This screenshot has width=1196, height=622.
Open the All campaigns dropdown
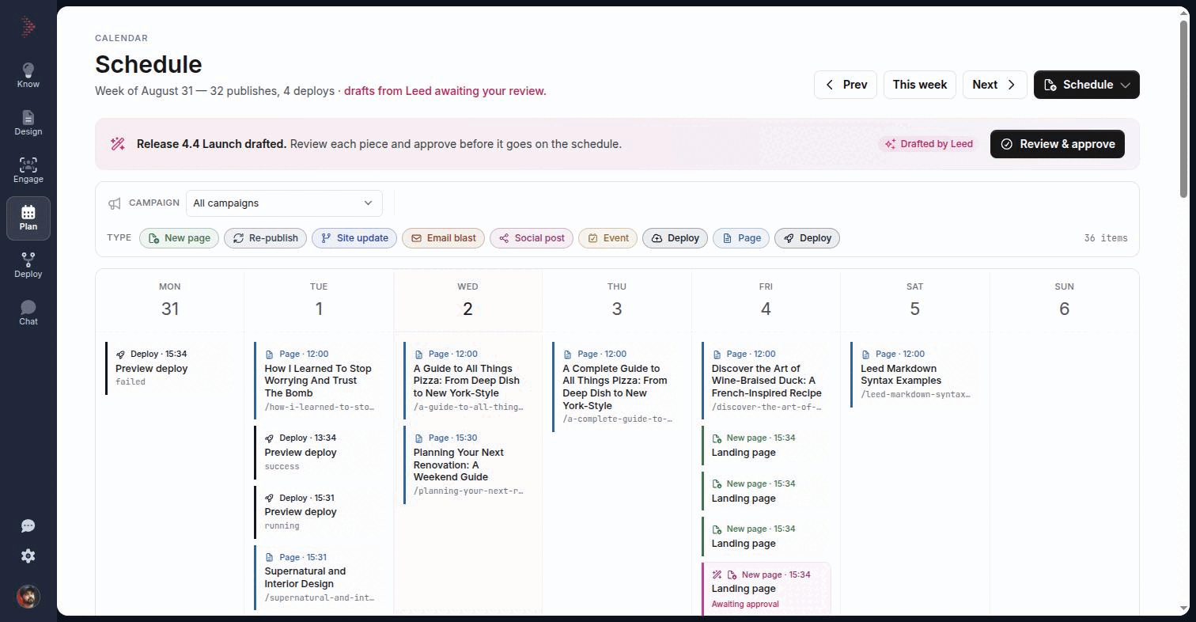284,203
